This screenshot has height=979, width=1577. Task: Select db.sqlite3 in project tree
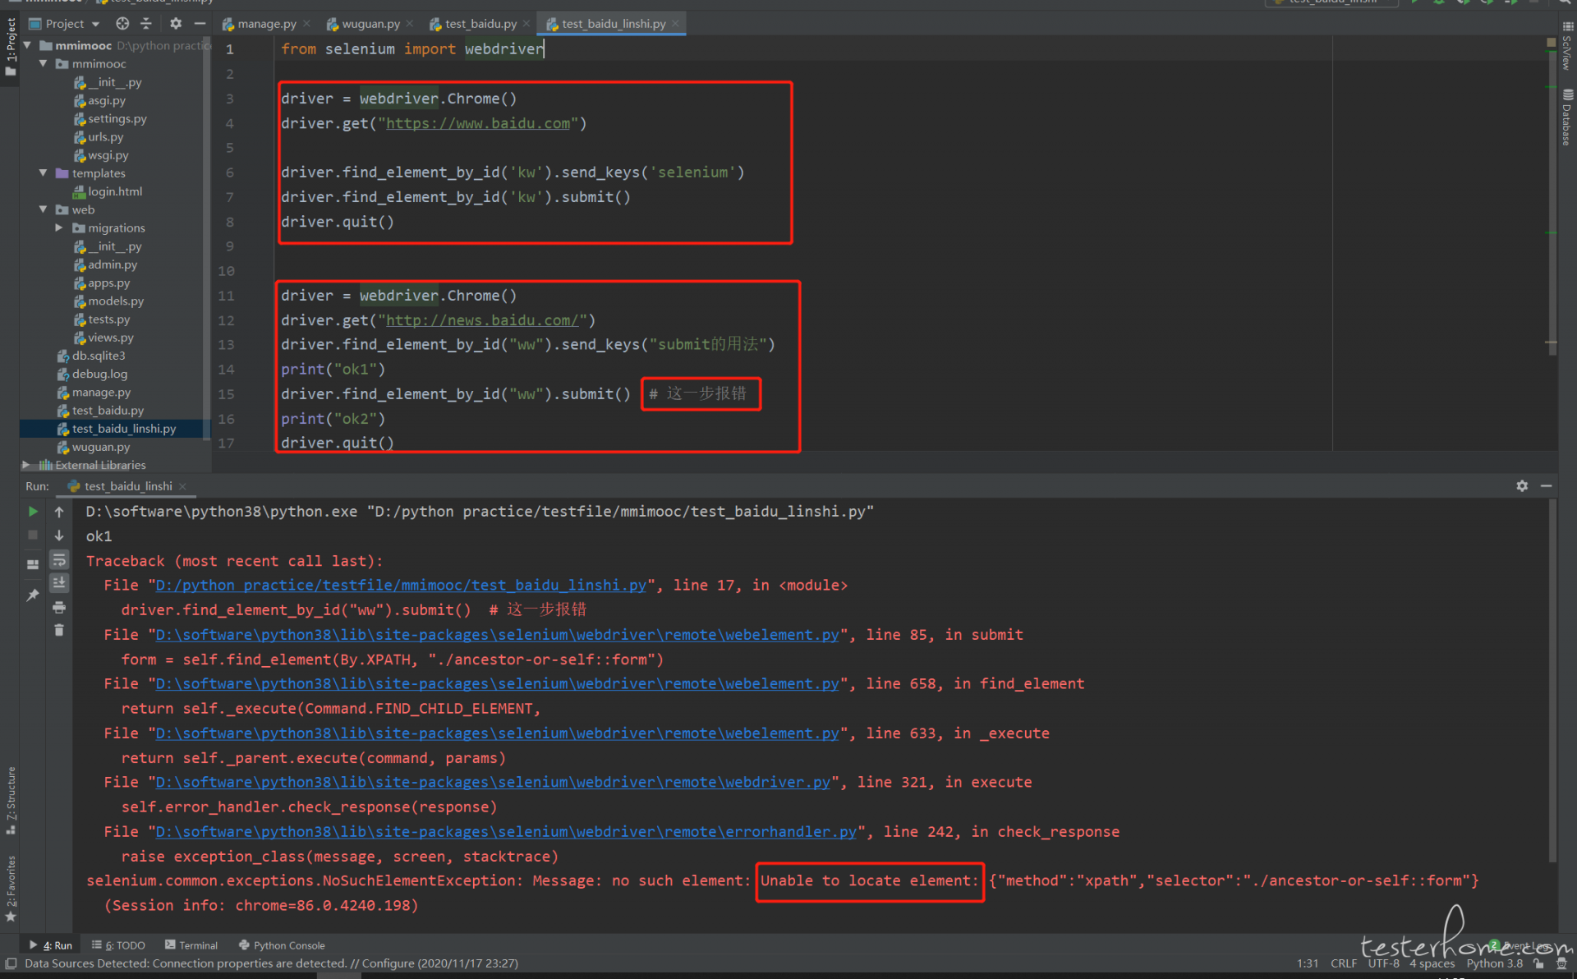pos(99,356)
